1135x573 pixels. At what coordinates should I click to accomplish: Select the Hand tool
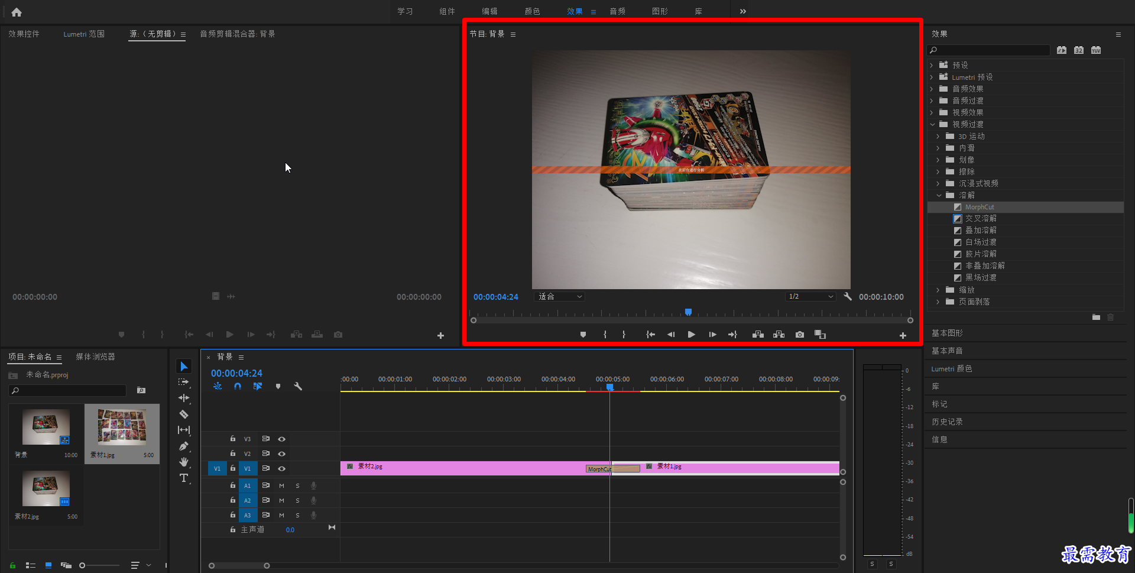[184, 462]
